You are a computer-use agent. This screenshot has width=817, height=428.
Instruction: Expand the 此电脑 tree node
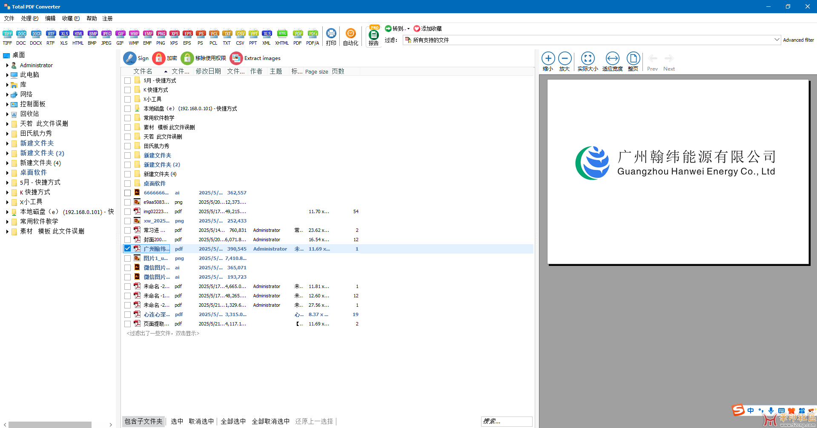[x=7, y=75]
